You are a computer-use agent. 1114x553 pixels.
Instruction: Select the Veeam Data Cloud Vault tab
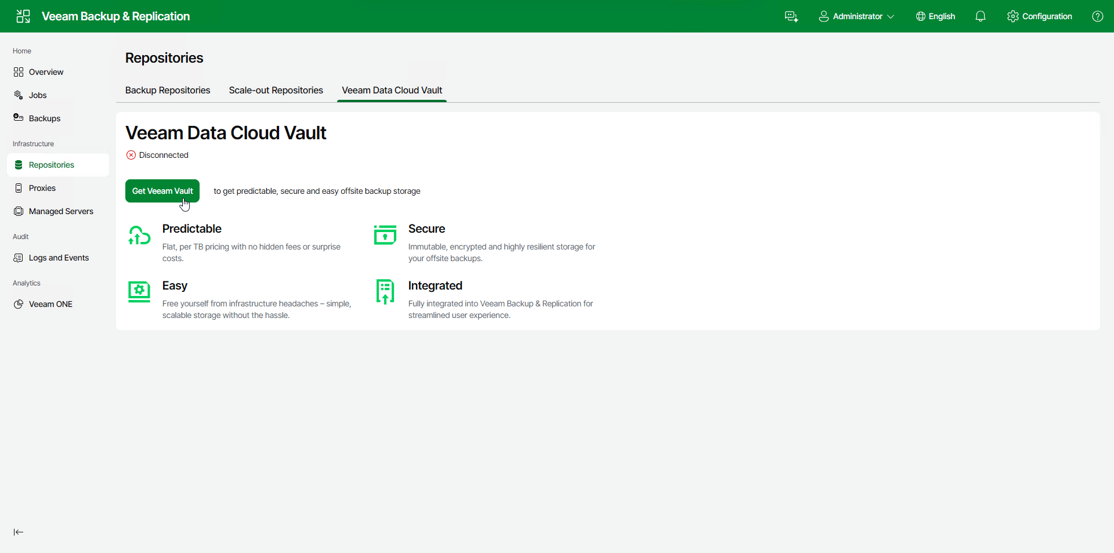tap(392, 91)
